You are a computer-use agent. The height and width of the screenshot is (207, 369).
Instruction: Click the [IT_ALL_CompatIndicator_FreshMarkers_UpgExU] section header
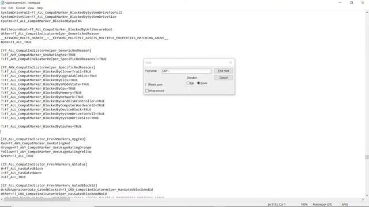(x=43, y=139)
